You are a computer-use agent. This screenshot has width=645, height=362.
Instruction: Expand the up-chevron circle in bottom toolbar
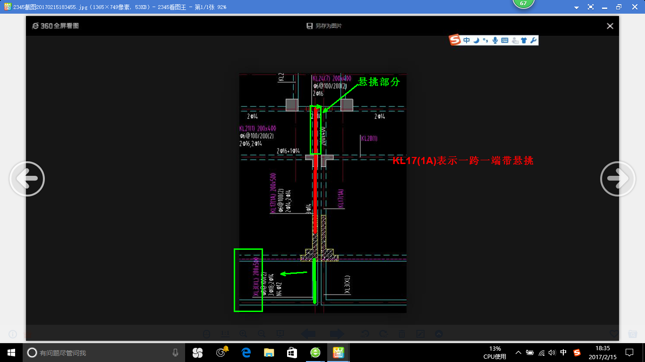click(x=439, y=334)
